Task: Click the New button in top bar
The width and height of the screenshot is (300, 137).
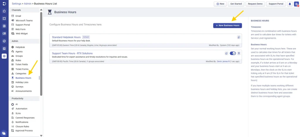Action: 220,4
